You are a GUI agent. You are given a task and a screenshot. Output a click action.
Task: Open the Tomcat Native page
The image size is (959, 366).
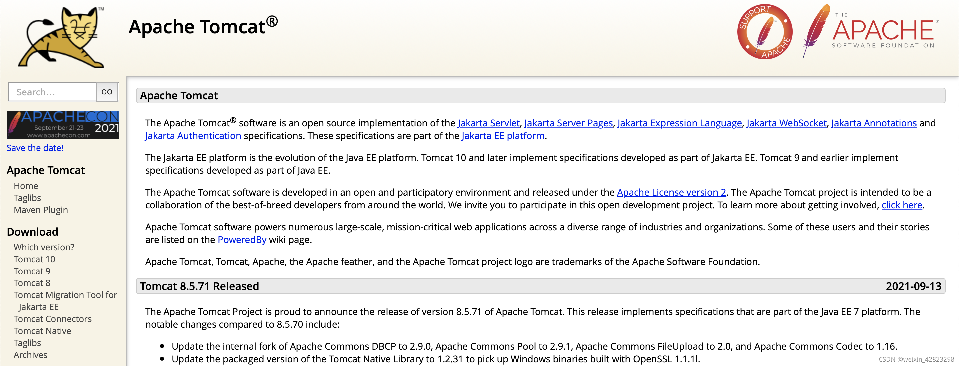pos(42,331)
